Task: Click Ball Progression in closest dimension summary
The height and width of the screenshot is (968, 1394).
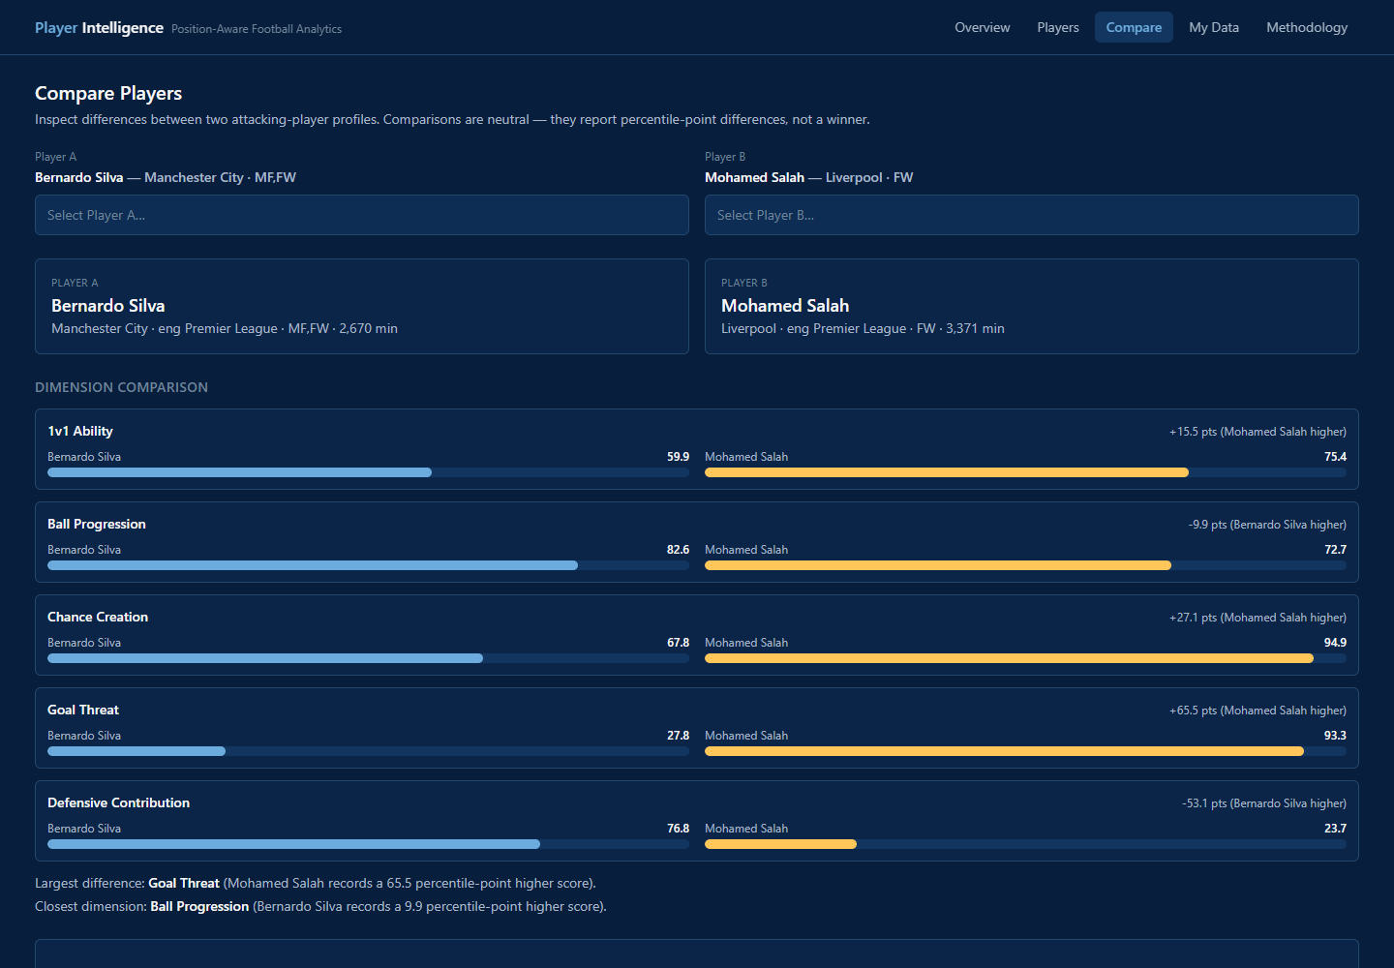Action: click(x=199, y=906)
